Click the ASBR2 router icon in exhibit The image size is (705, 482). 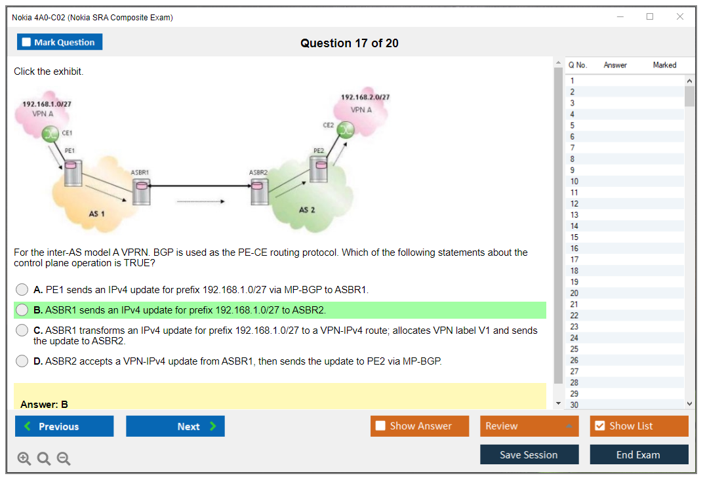click(259, 191)
